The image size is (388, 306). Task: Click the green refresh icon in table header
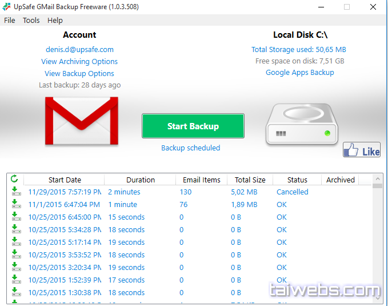(x=15, y=179)
